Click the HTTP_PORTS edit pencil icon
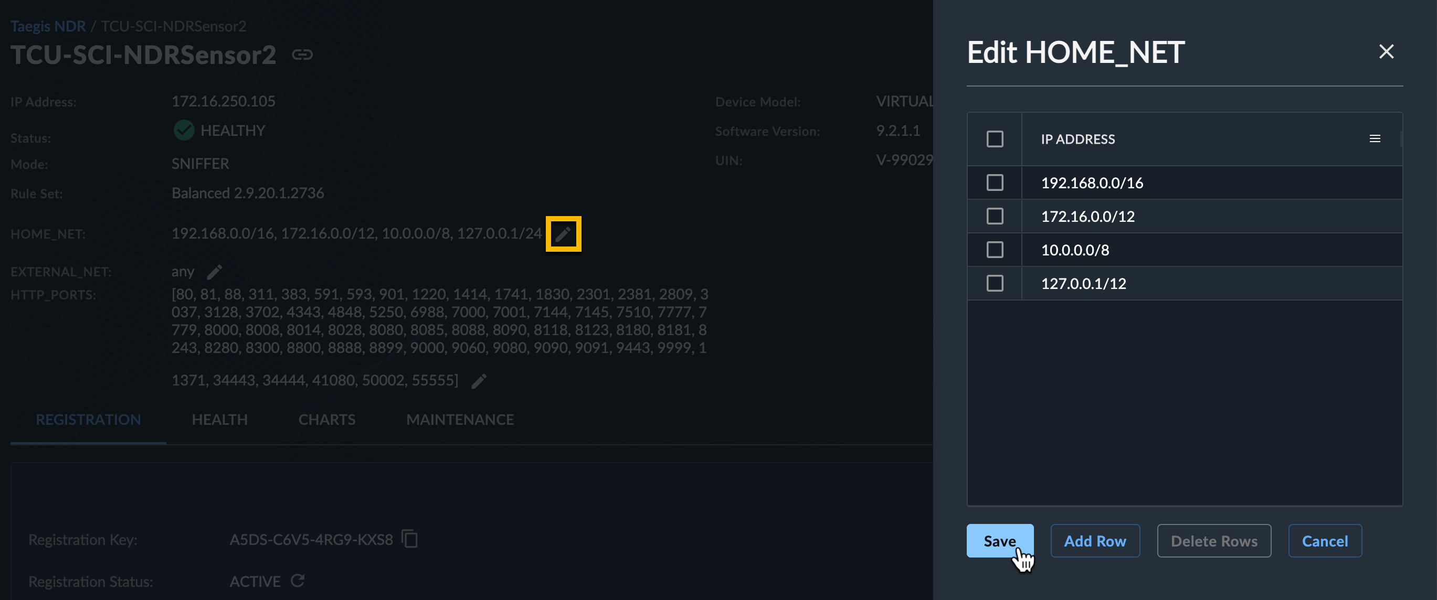The width and height of the screenshot is (1437, 600). [479, 381]
